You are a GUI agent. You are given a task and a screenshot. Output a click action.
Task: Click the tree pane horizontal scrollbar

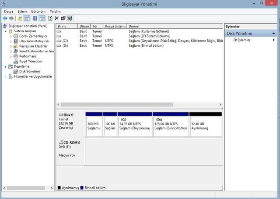(26, 188)
